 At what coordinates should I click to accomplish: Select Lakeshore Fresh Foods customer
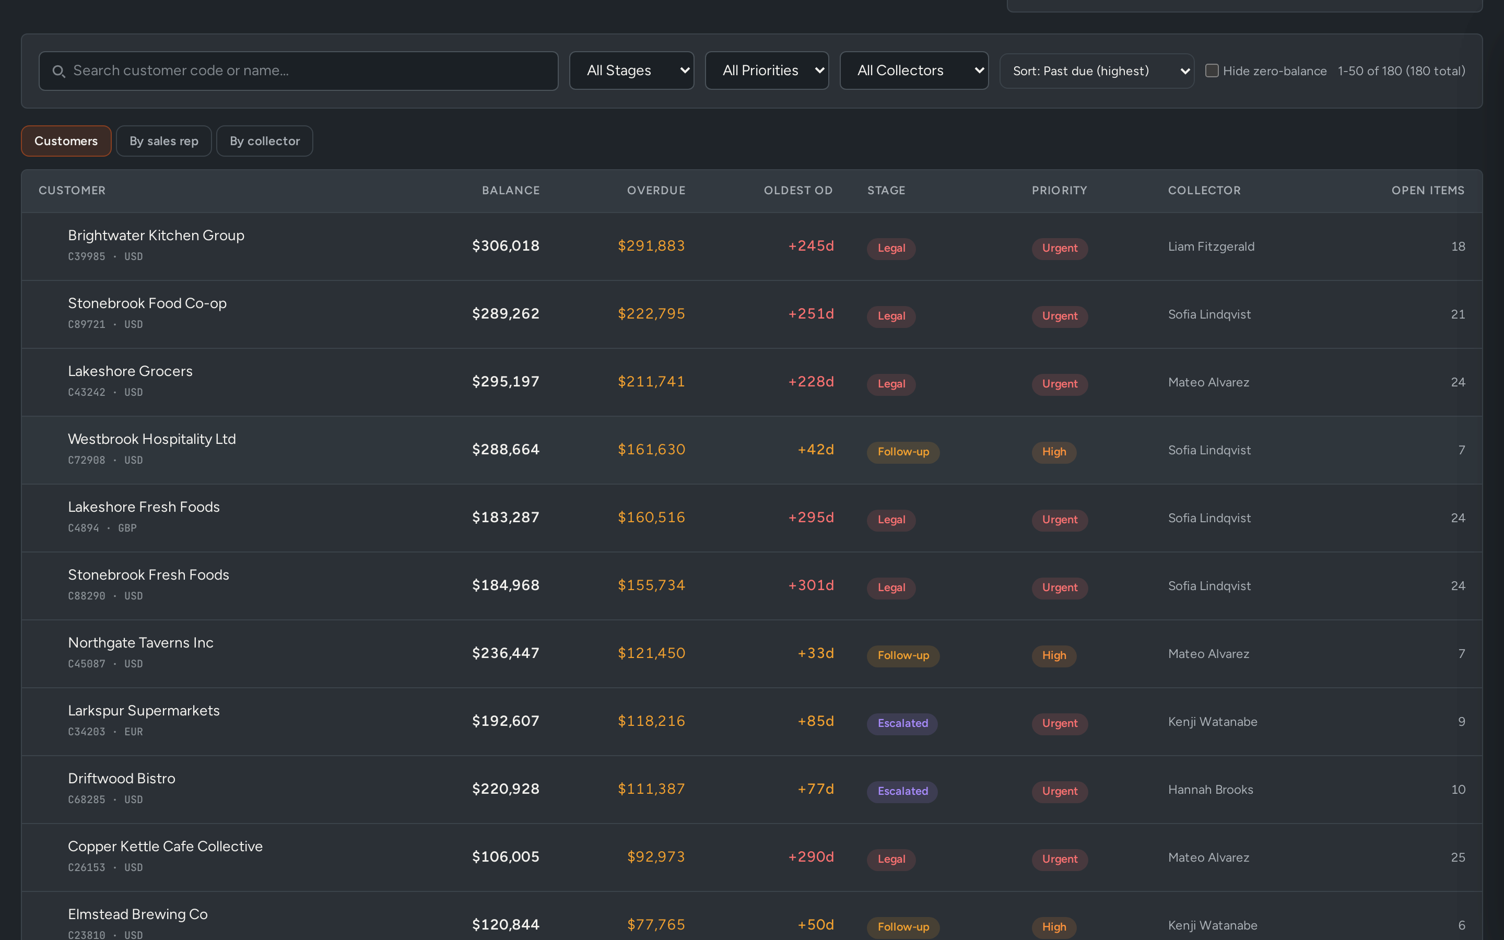click(x=144, y=507)
